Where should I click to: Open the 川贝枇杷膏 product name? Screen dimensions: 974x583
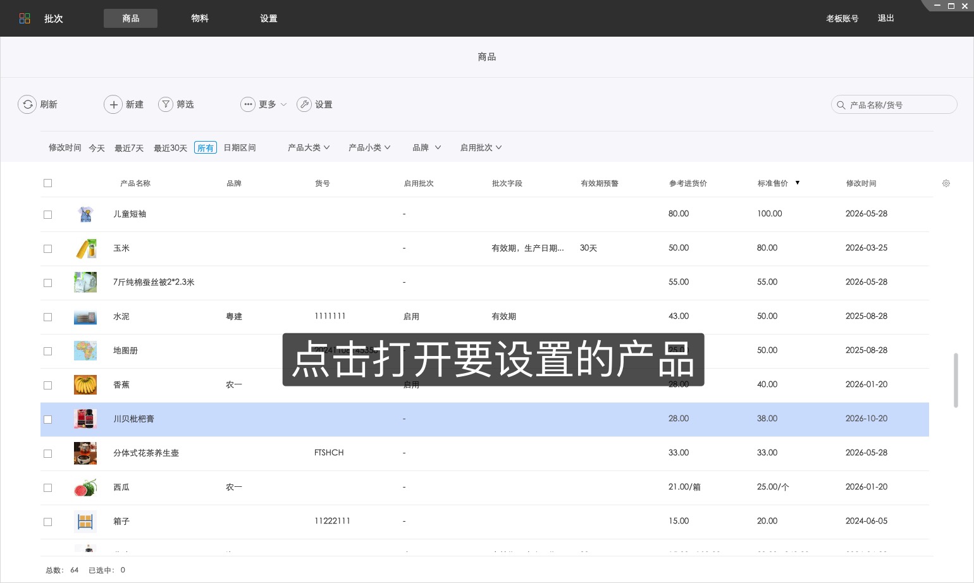pyautogui.click(x=133, y=419)
